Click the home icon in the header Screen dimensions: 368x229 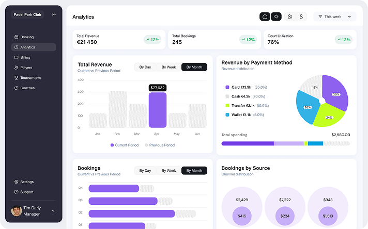265,17
